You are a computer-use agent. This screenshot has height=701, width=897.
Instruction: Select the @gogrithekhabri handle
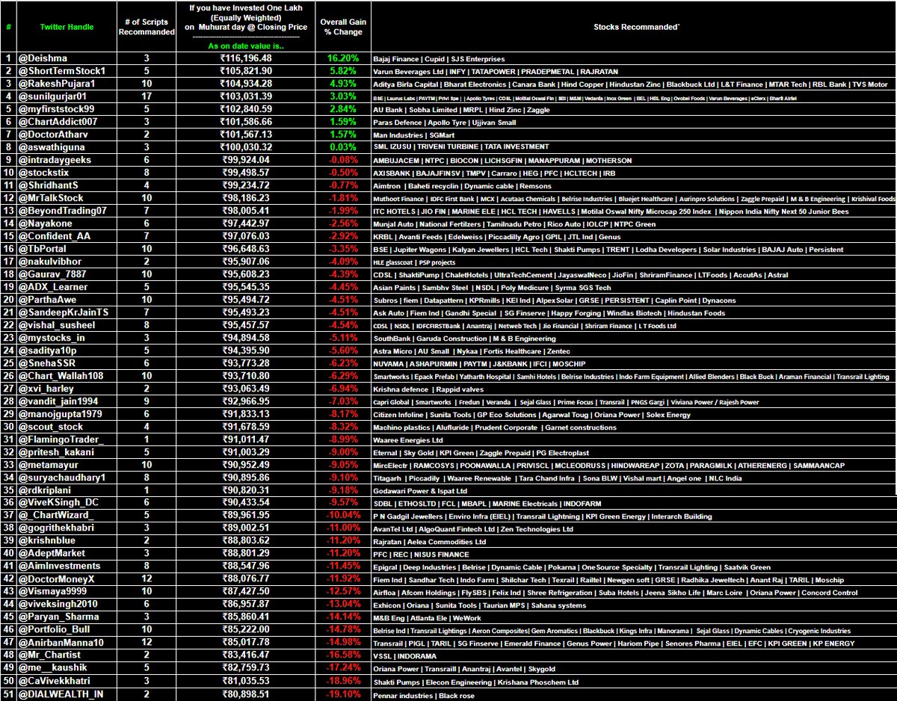coord(56,528)
